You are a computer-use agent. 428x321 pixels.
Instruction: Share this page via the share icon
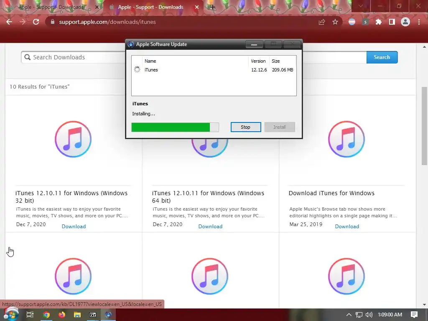[322, 22]
